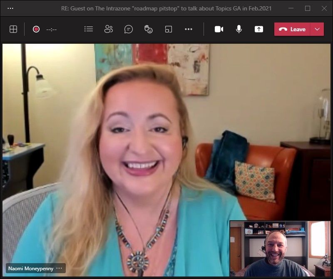This screenshot has width=333, height=279.
Task: Open the meeting chat conversation
Action: (x=129, y=29)
